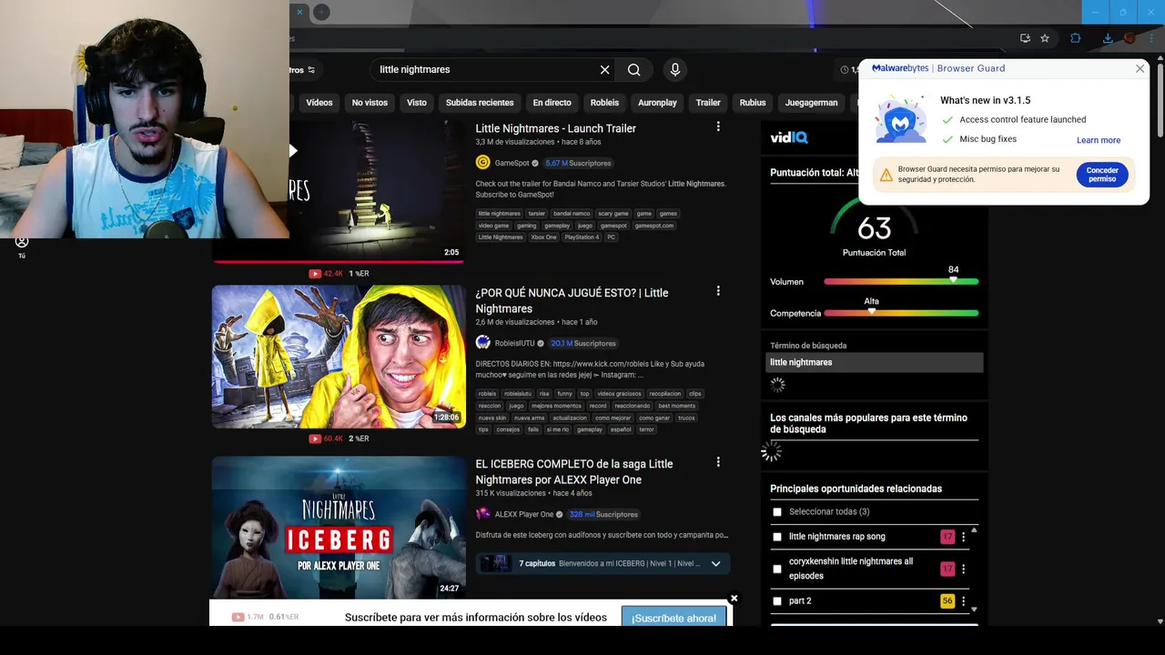Expand the 7 capítulos chapter dropdown
The height and width of the screenshot is (655, 1165).
tap(715, 564)
